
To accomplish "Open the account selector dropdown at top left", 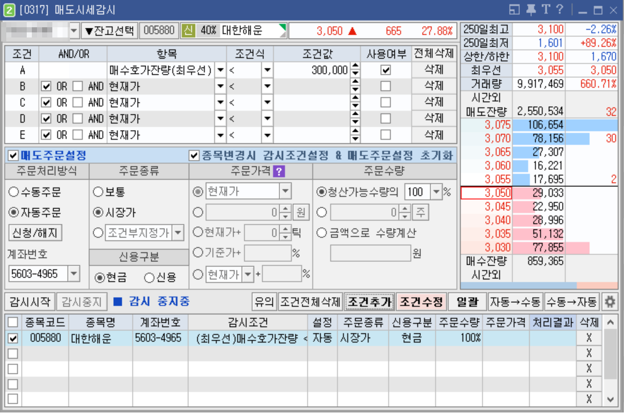I will (74, 31).
